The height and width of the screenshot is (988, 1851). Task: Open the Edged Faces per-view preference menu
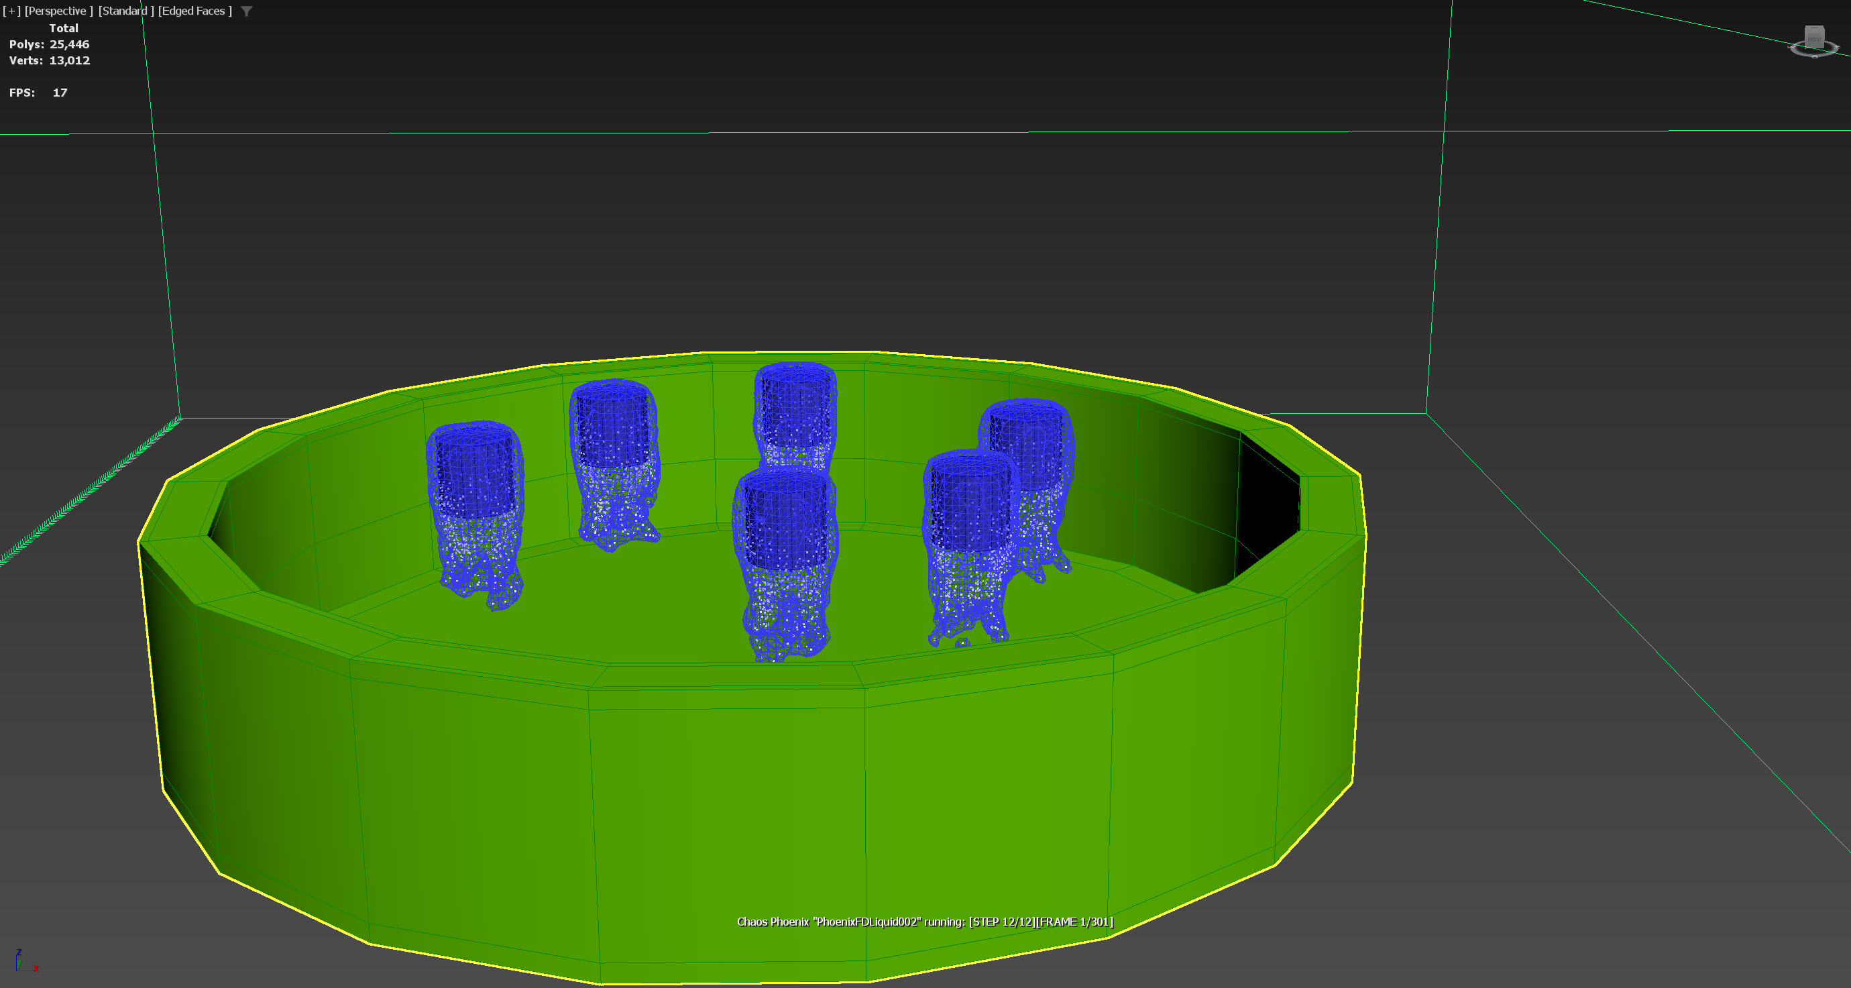click(194, 11)
